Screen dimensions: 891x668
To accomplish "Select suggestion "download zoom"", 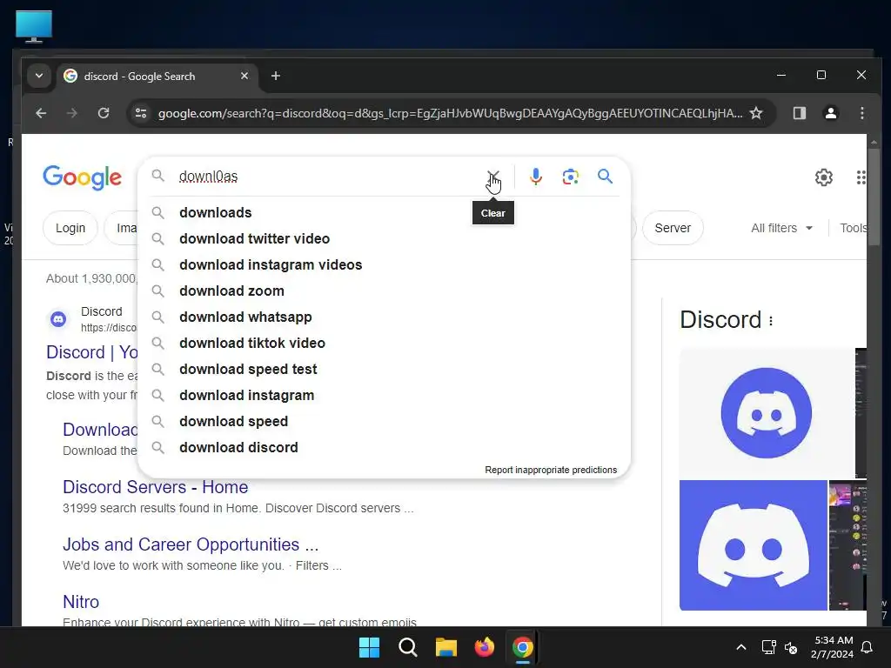I will (384, 291).
